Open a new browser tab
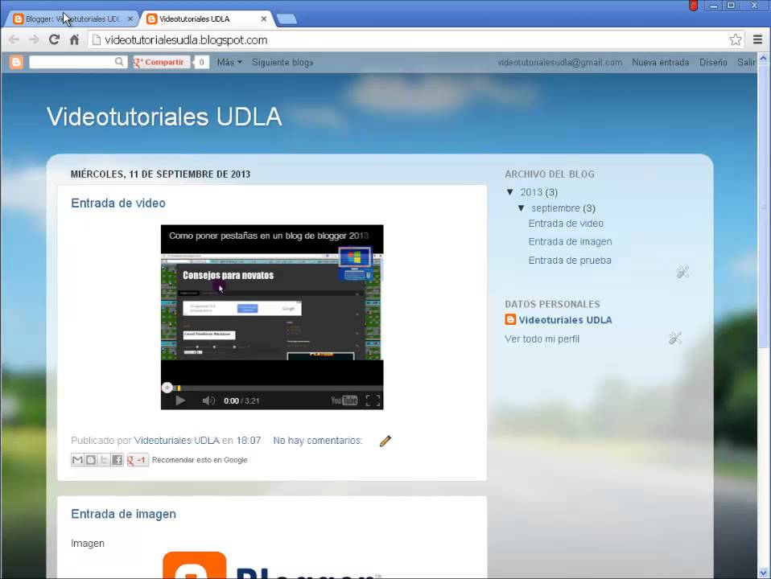 click(287, 19)
